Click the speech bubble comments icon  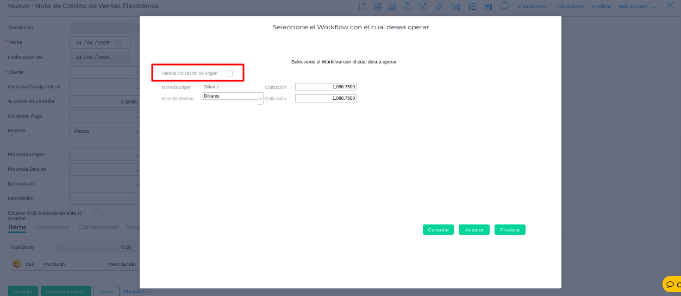pos(504,6)
